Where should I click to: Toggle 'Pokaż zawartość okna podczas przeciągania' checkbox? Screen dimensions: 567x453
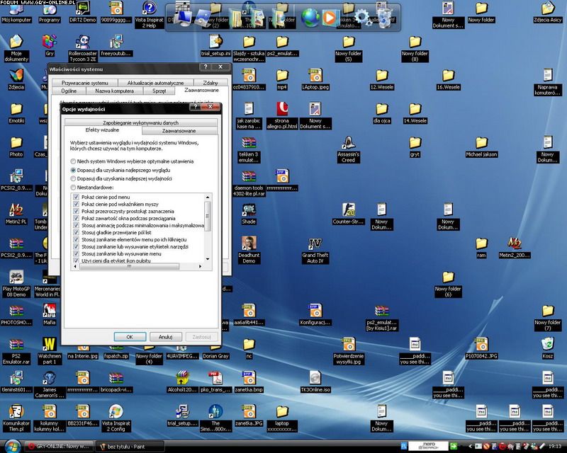click(76, 218)
